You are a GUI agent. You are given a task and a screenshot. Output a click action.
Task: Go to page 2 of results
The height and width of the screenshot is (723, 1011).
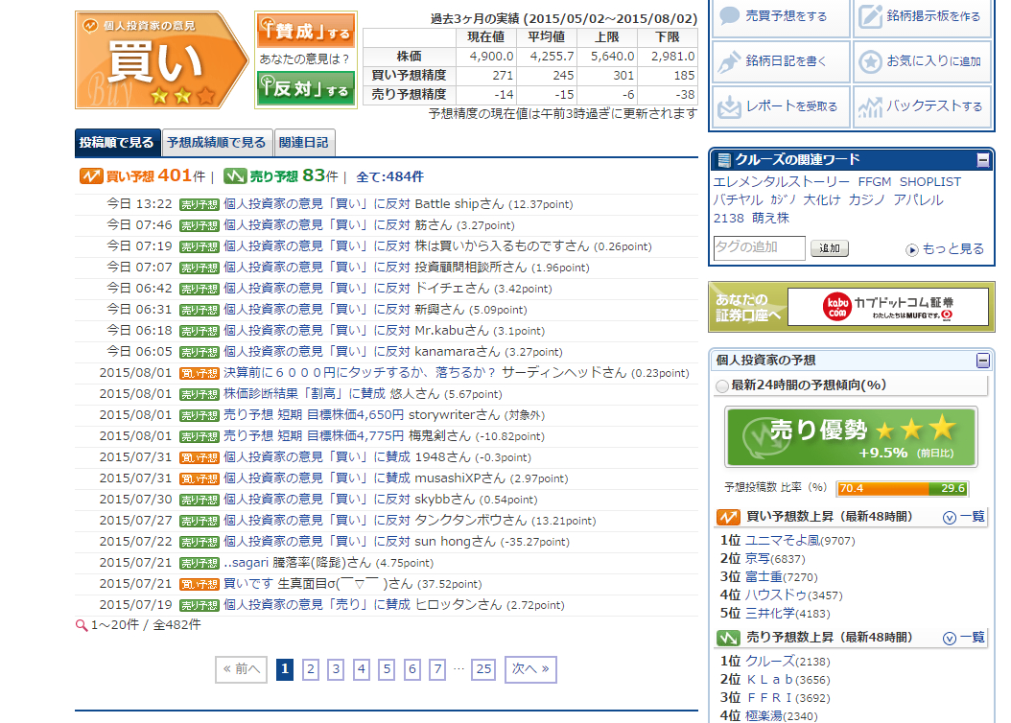pos(311,669)
